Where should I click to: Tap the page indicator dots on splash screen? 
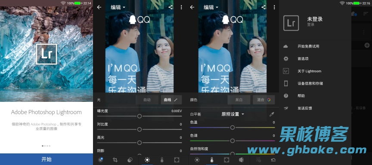(46, 146)
